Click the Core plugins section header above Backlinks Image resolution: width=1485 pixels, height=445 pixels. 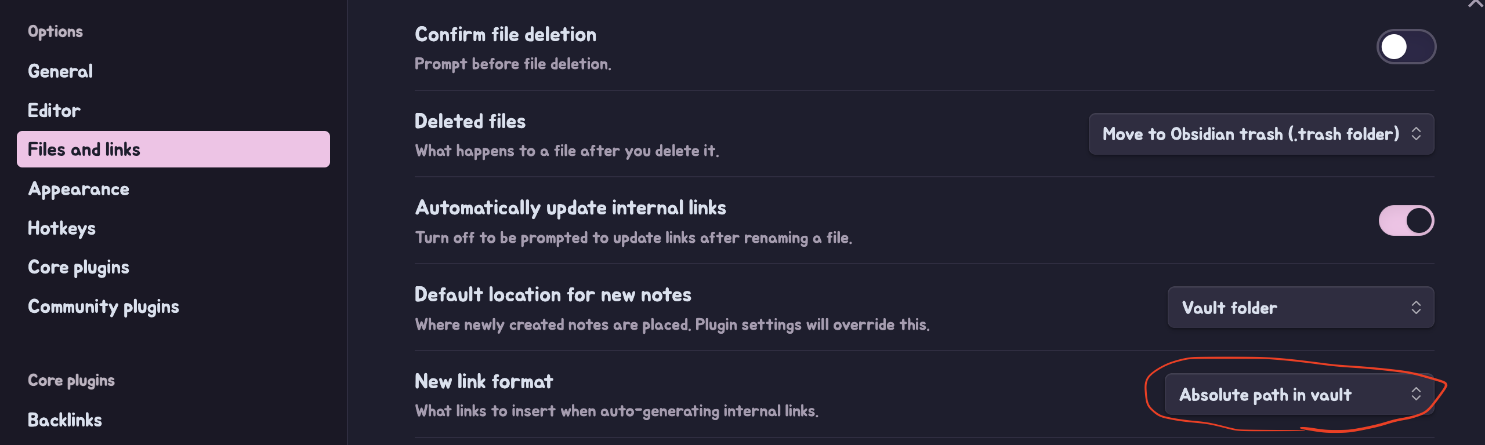coord(71,380)
